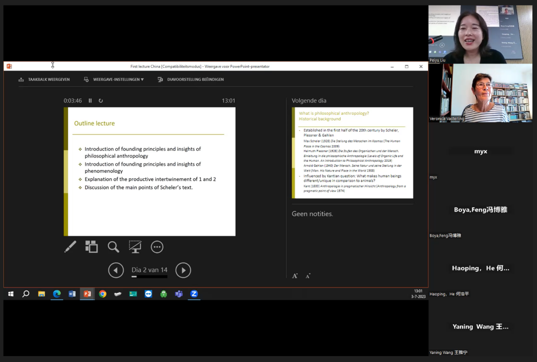Click Taakbalk weergeven
Screen dimensions: 537x362
pos(44,80)
